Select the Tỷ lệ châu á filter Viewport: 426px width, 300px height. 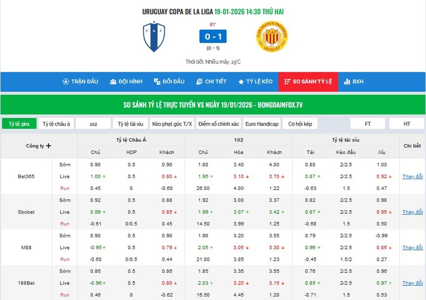56,123
